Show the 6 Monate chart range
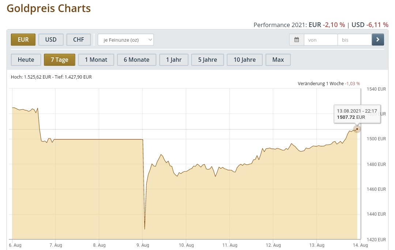Viewport: 395px width, 250px height. 136,60
